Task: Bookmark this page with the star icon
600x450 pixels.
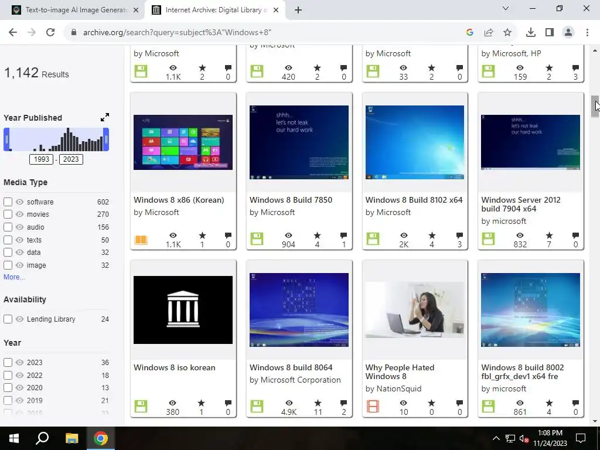Action: pos(507,33)
